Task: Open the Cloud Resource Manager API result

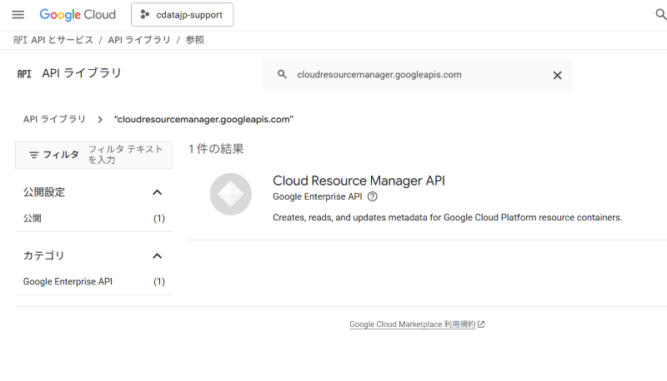Action: pos(359,181)
